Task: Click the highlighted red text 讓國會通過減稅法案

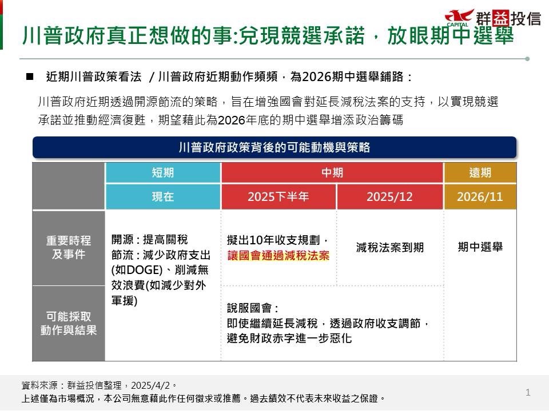Action: [278, 256]
